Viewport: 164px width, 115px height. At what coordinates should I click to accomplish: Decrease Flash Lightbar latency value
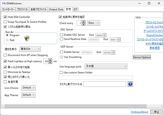pyautogui.click(x=50, y=62)
